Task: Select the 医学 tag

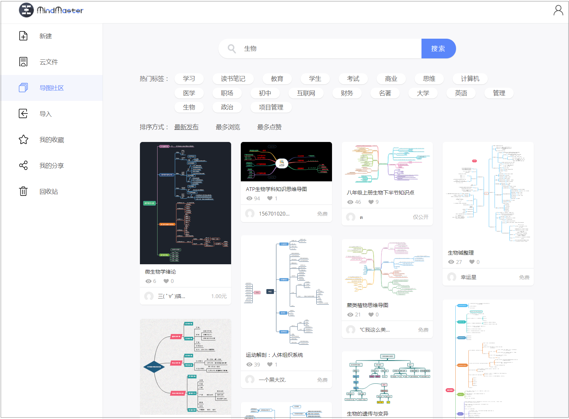Action: (189, 93)
